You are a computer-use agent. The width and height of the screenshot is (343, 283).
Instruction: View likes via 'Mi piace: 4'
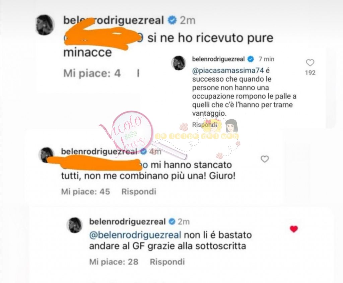(x=92, y=73)
